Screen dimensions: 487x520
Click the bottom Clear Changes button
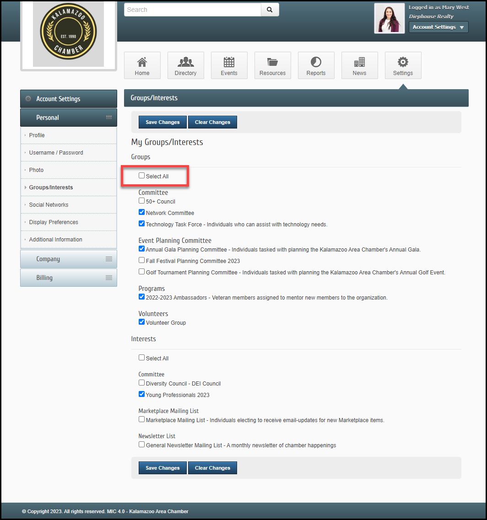click(212, 468)
